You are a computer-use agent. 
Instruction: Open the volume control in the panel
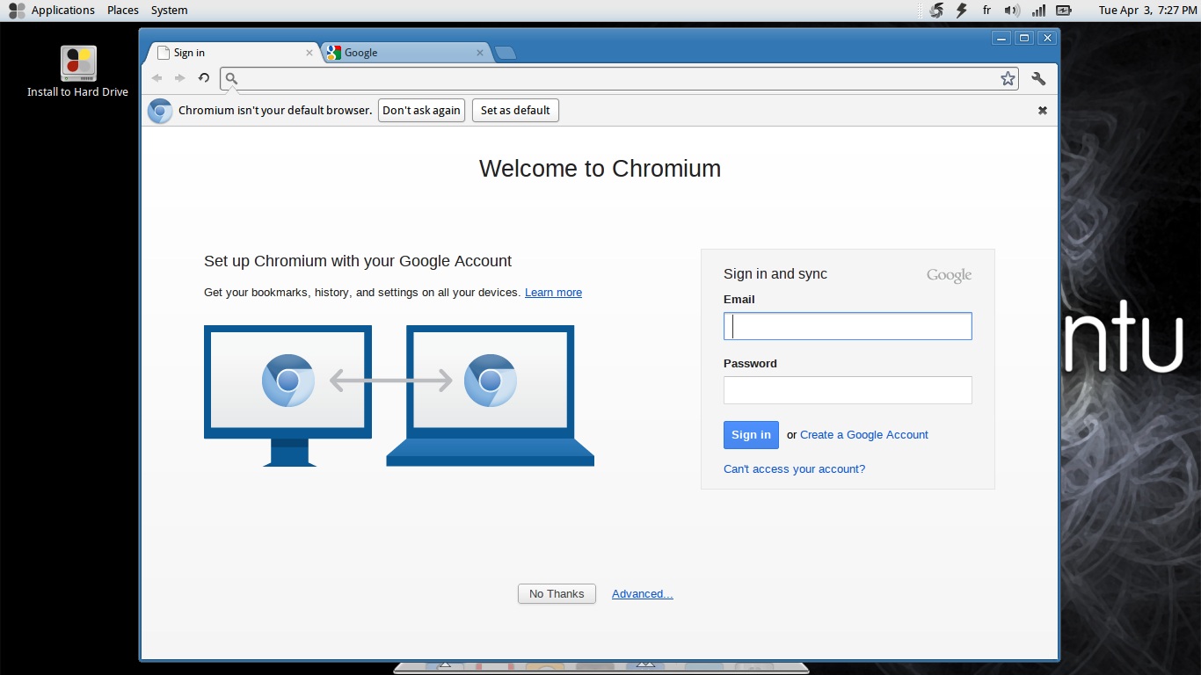tap(1012, 11)
